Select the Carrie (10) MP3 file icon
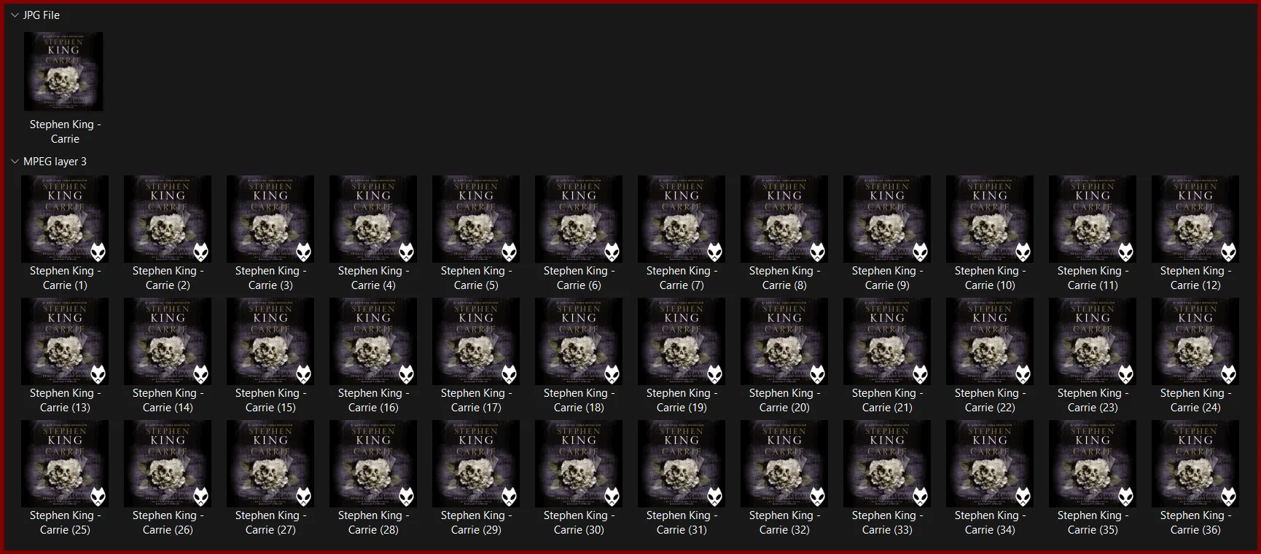The image size is (1261, 554). pos(990,219)
